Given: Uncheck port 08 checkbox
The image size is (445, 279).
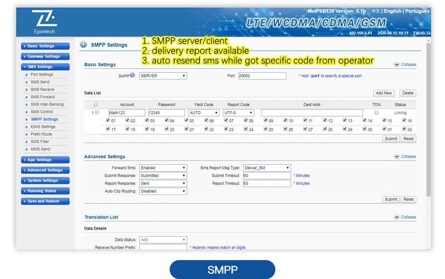Looking at the screenshot, I should pyautogui.click(x=246, y=120).
